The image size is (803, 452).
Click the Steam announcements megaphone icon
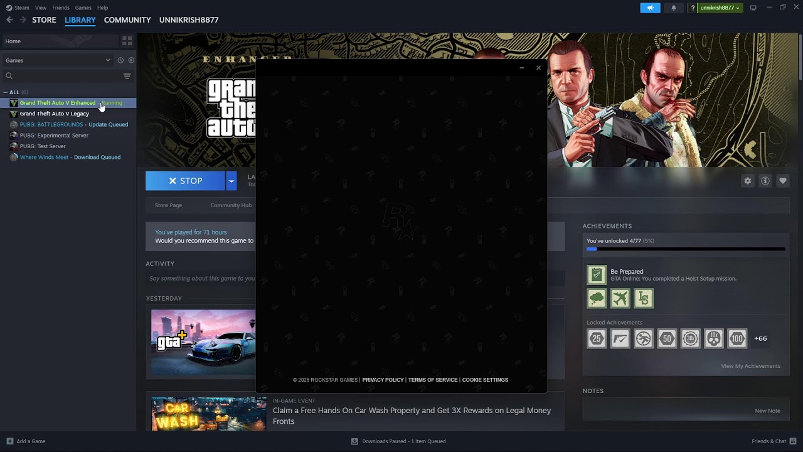pos(650,8)
